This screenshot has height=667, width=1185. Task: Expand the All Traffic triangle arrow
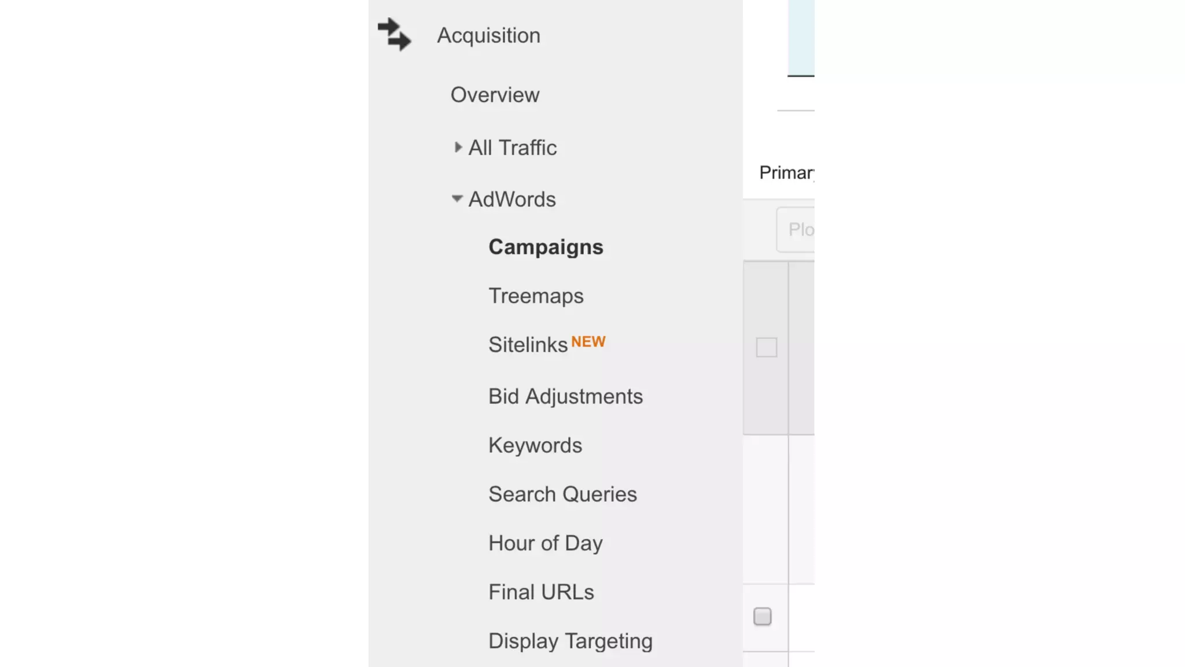pos(458,148)
